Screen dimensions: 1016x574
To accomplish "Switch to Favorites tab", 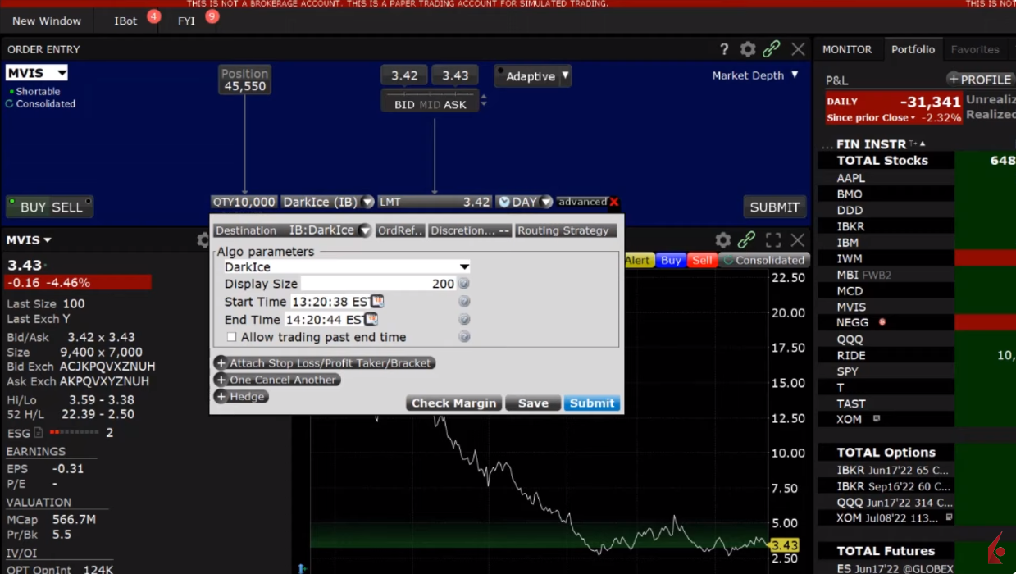I will 975,49.
